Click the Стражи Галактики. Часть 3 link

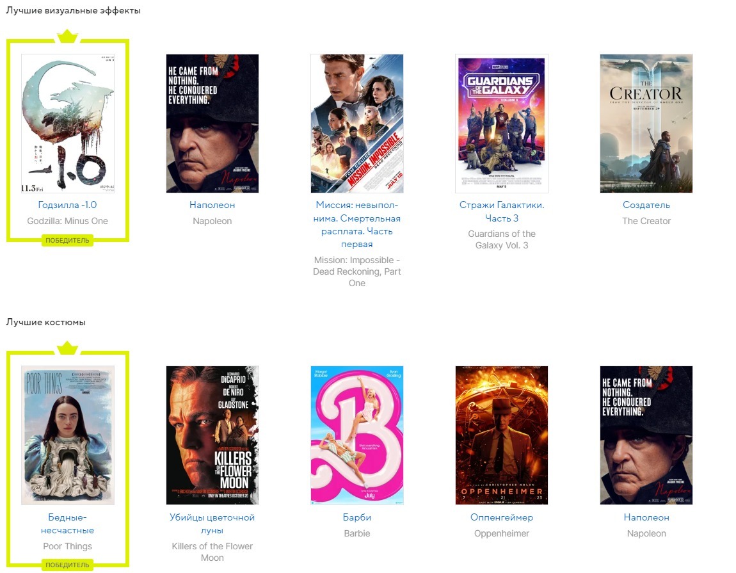(x=501, y=211)
